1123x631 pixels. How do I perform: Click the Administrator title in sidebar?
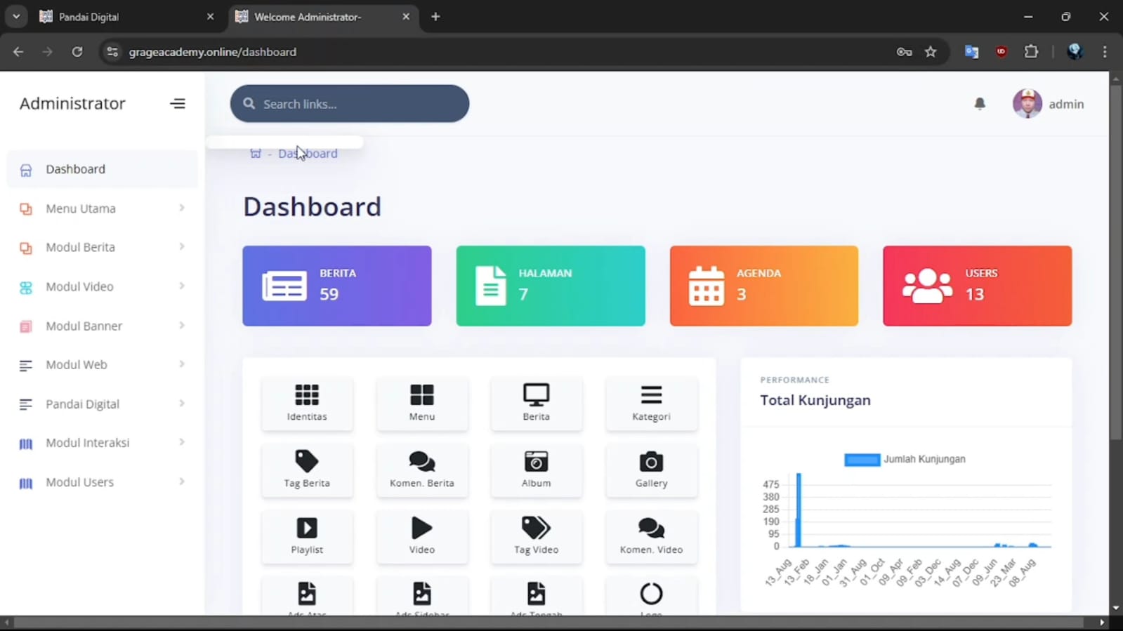pyautogui.click(x=72, y=104)
